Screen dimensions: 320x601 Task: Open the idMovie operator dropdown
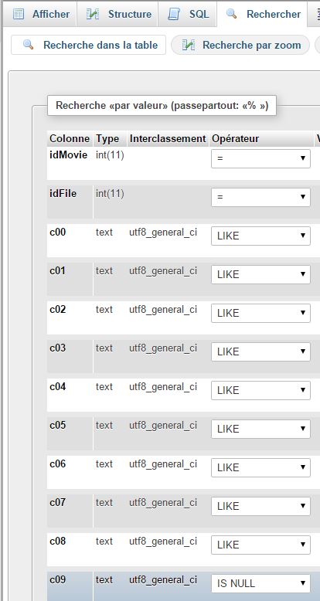coord(261,158)
